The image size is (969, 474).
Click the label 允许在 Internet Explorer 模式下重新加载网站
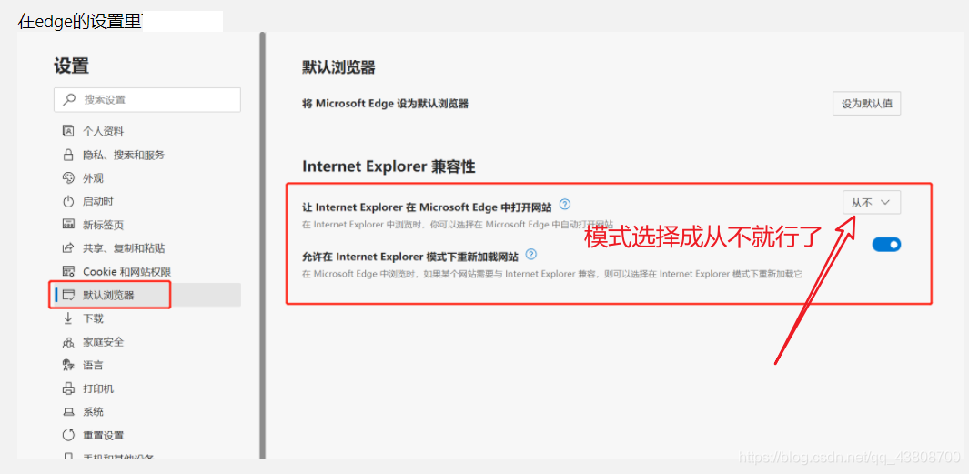409,256
